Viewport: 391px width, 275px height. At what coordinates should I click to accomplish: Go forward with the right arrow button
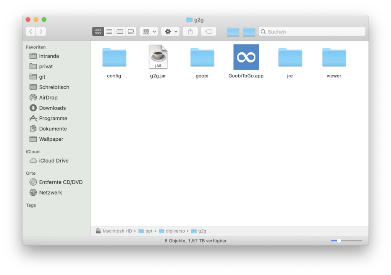point(41,32)
